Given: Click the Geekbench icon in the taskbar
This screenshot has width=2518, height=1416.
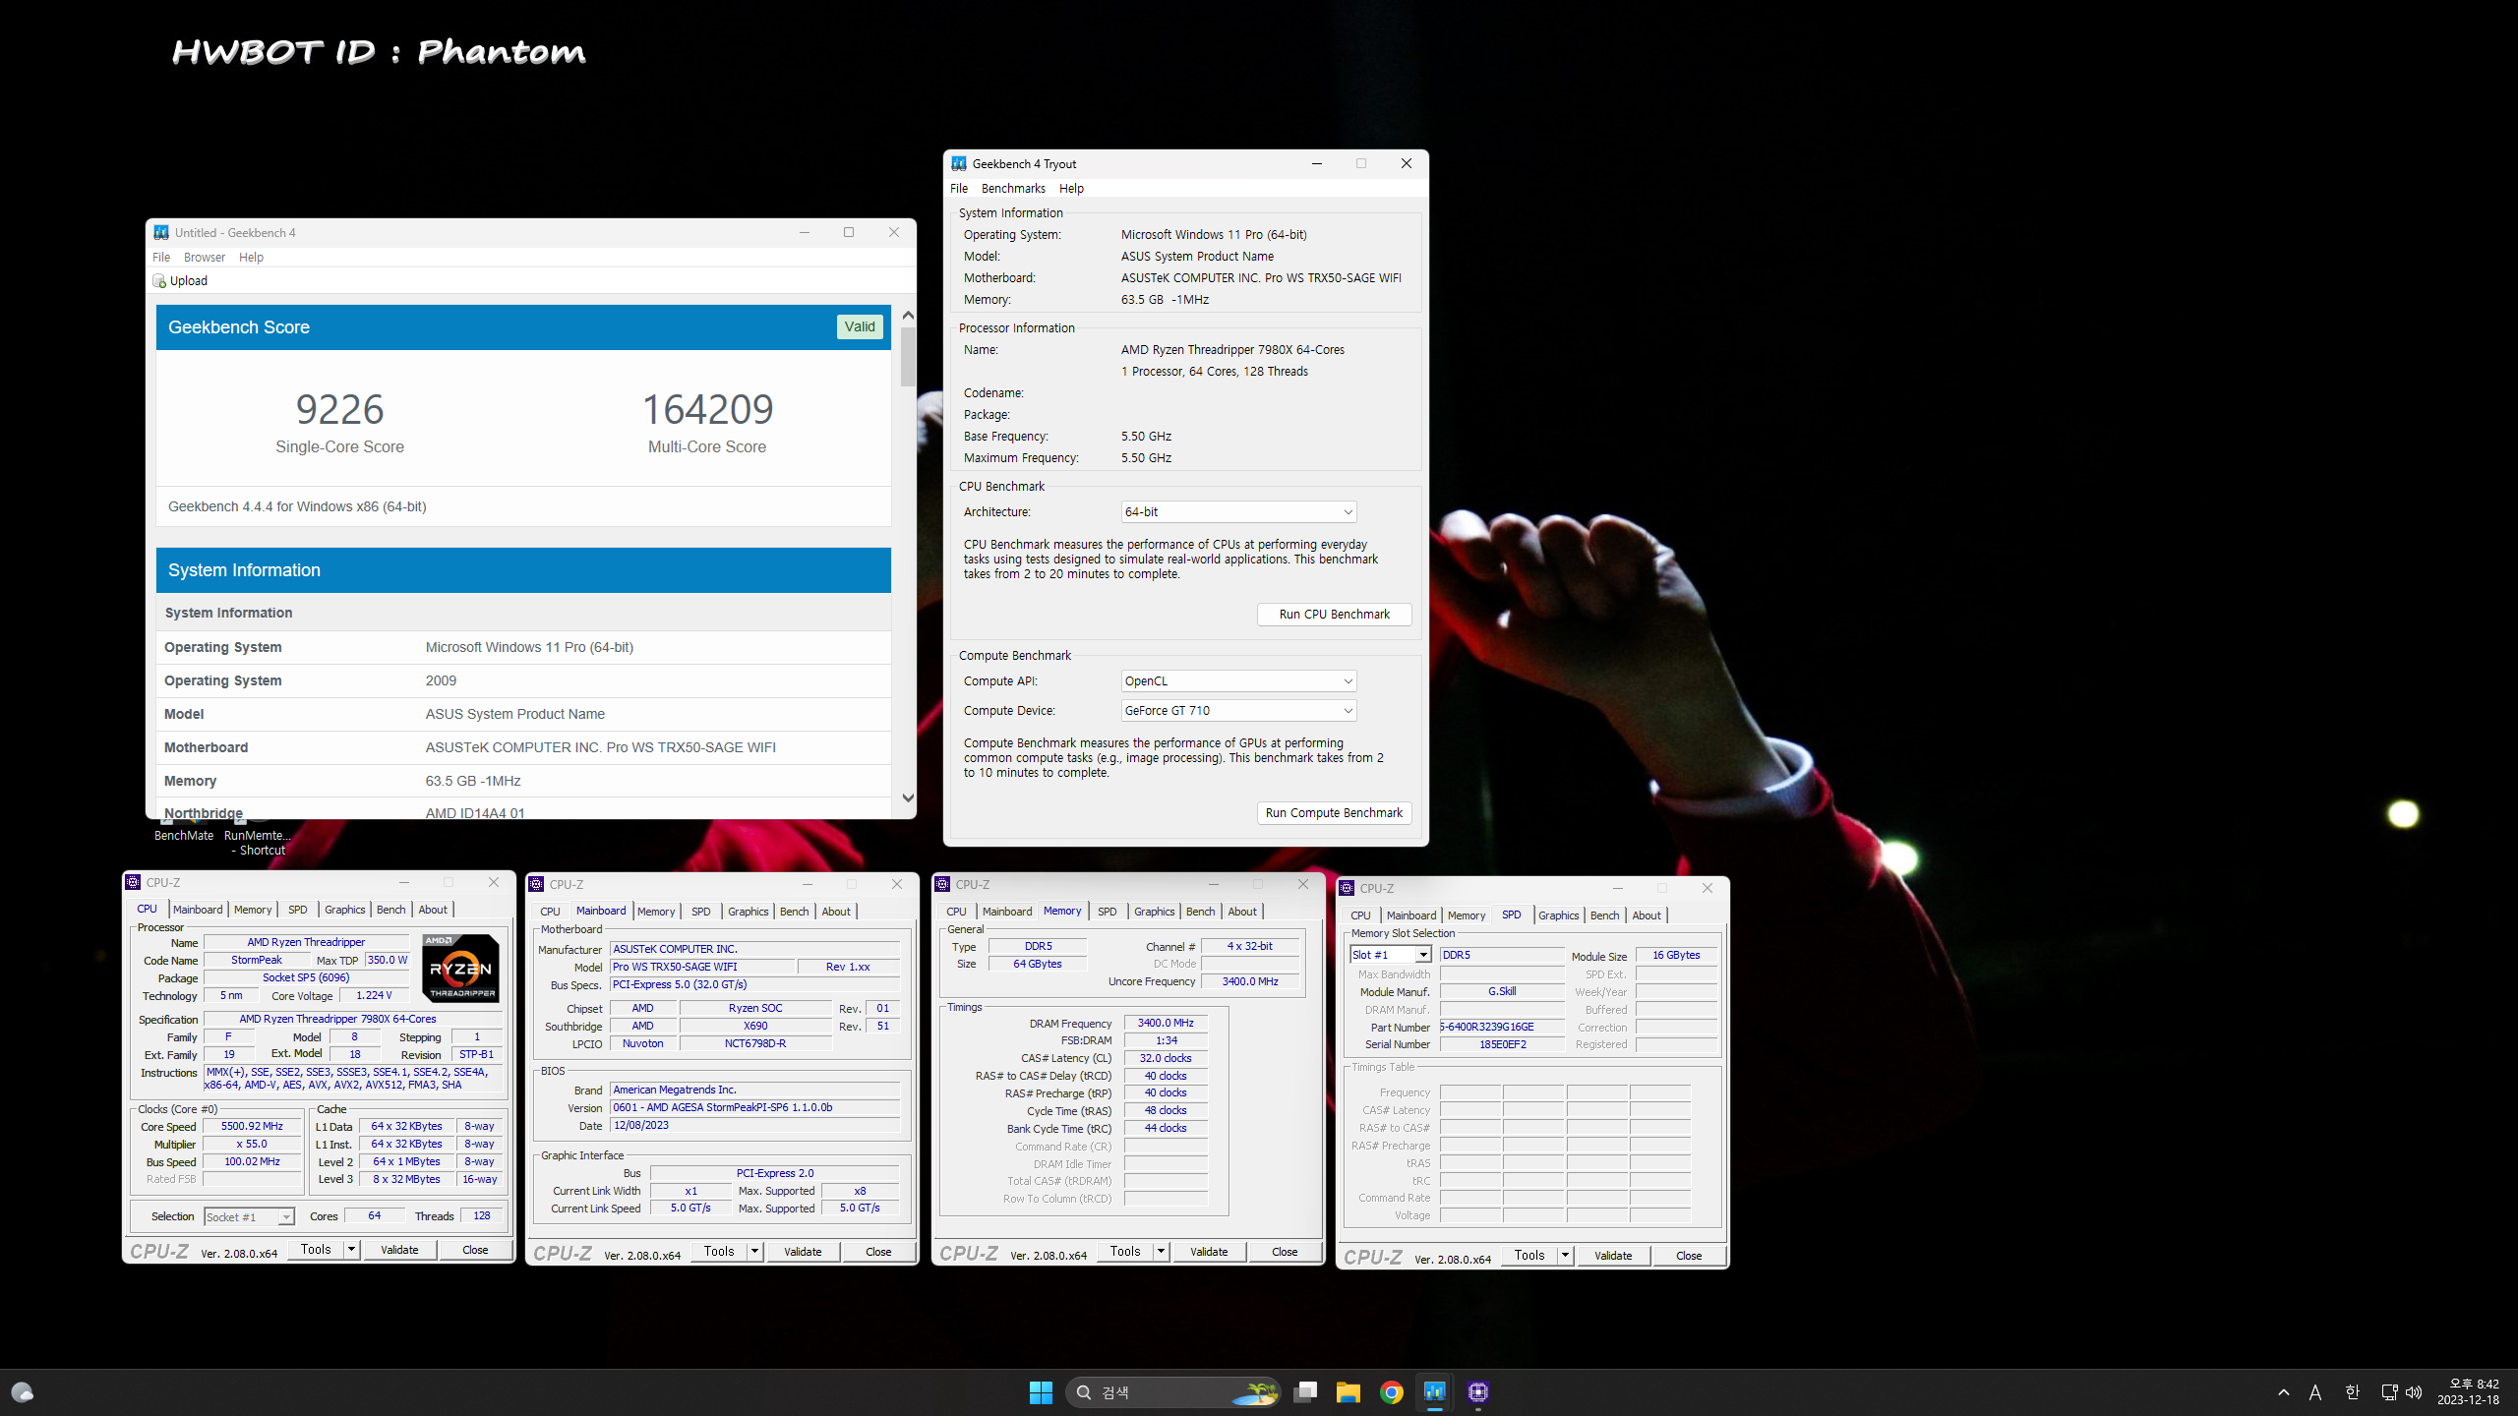Looking at the screenshot, I should pos(1434,1391).
